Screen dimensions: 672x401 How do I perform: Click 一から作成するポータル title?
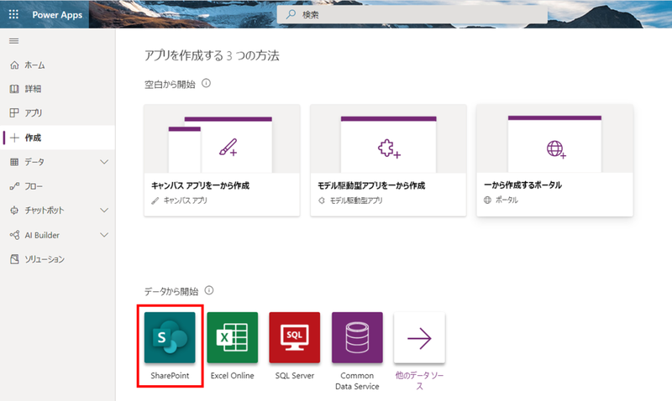(x=522, y=185)
